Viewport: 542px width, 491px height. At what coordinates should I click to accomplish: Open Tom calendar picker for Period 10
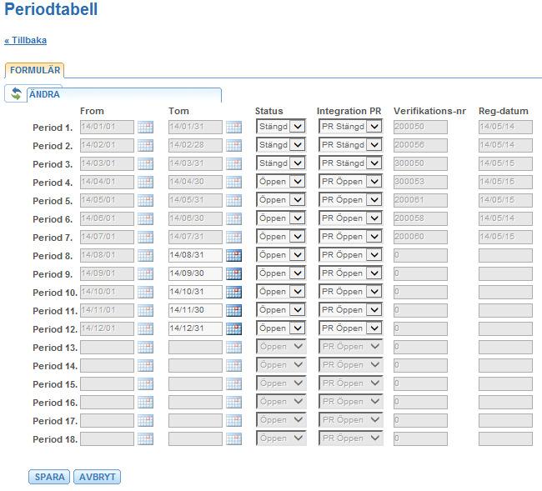coord(234,292)
